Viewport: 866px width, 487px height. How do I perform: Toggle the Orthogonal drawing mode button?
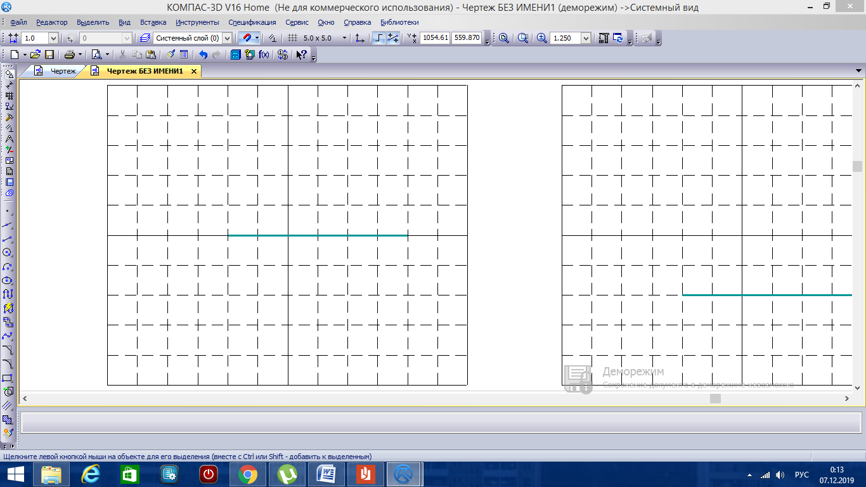(x=378, y=38)
